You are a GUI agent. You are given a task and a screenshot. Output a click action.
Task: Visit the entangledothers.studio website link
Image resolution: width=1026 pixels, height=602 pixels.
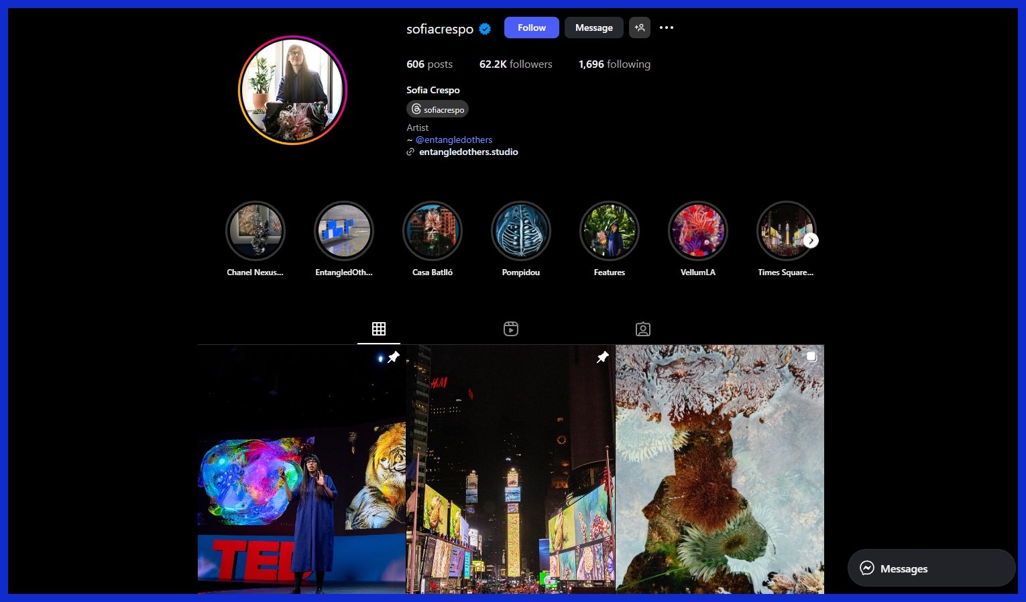click(x=468, y=152)
